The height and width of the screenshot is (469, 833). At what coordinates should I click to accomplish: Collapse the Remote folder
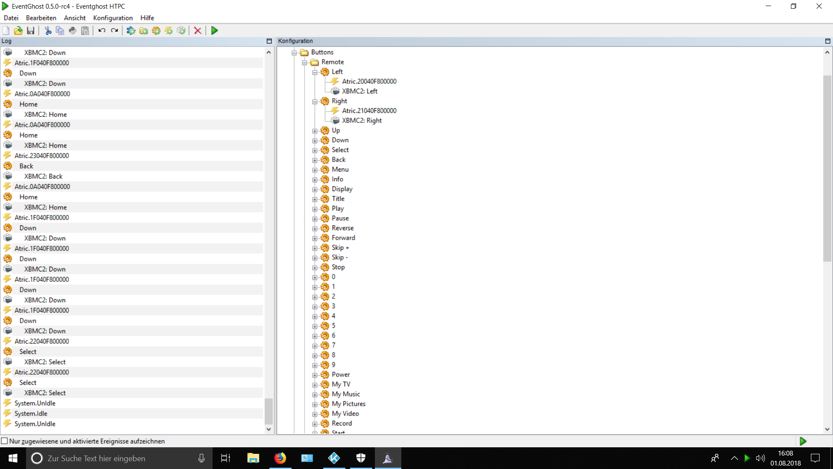(305, 63)
